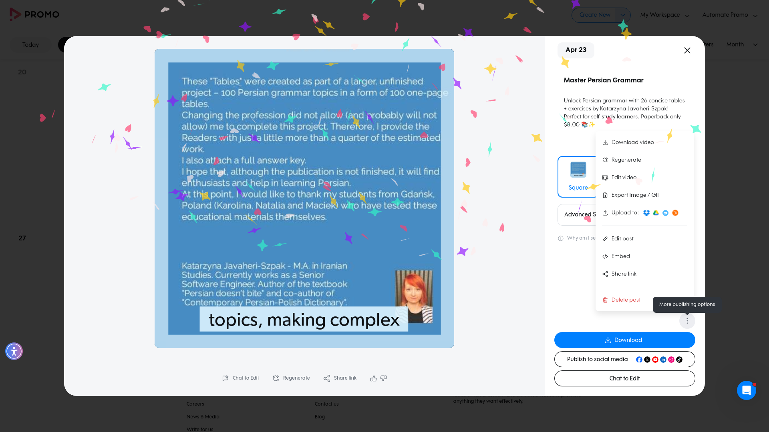Open the More publishing options menu
This screenshot has width=769, height=432.
click(x=687, y=320)
